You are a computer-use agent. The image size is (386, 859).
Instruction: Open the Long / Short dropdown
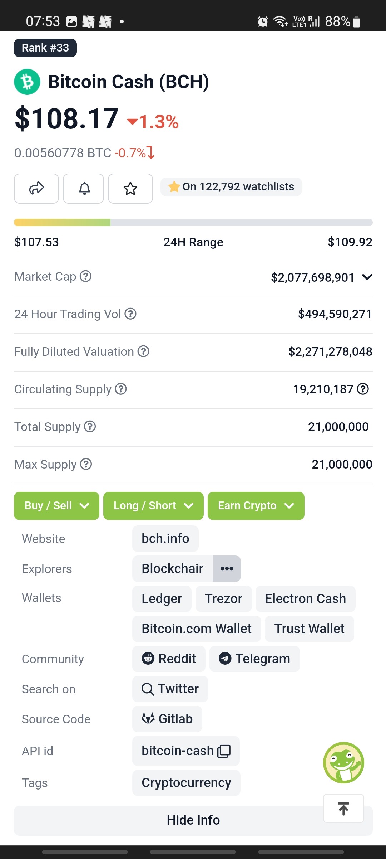tap(153, 506)
